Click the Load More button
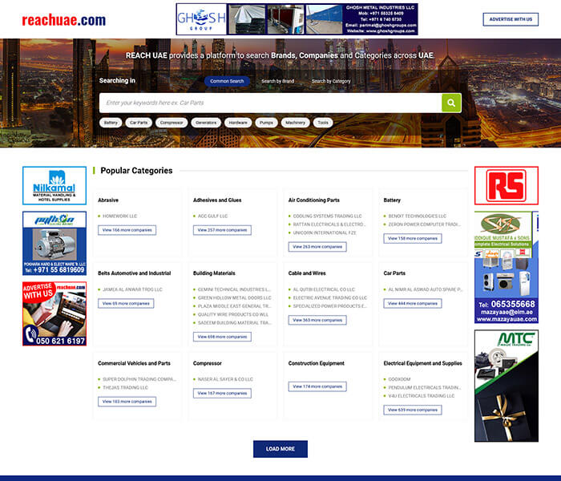The width and height of the screenshot is (561, 481). pyautogui.click(x=280, y=449)
